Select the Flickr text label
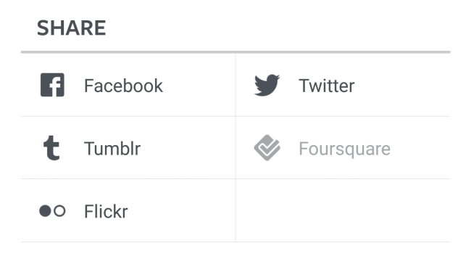 tap(106, 211)
